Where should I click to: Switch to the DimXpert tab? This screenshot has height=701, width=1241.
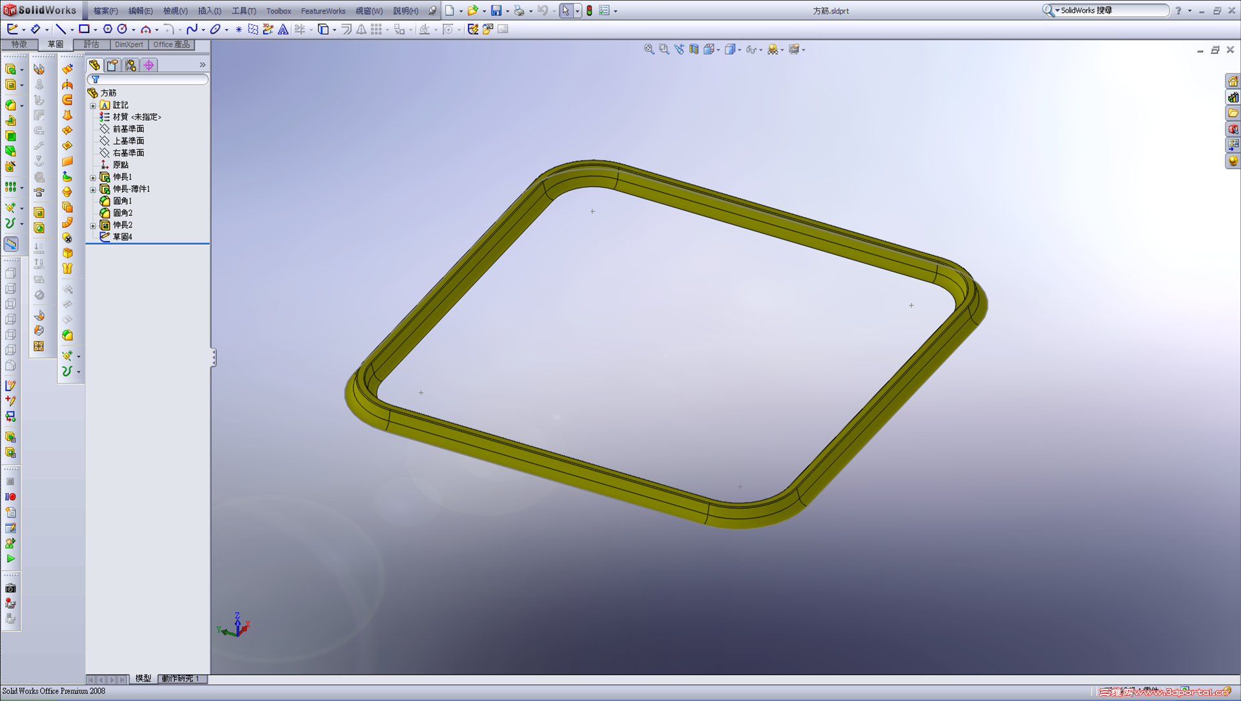pyautogui.click(x=129, y=44)
